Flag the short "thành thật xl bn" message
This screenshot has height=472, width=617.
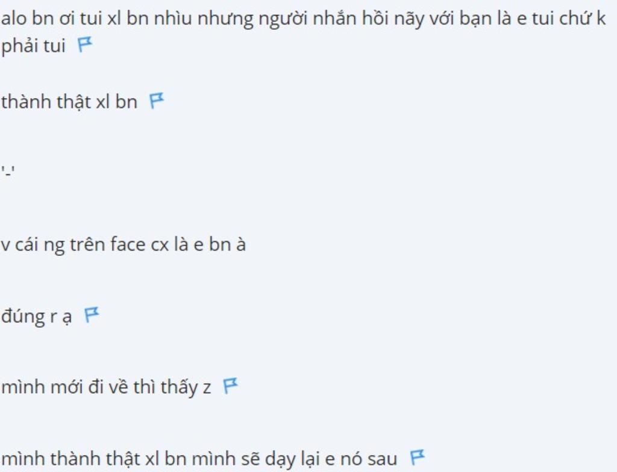point(157,101)
